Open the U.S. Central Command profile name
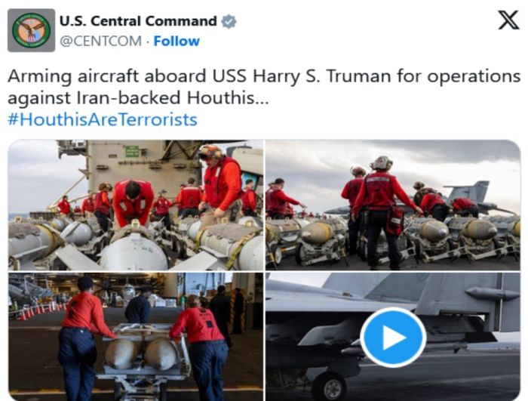 pyautogui.click(x=138, y=21)
